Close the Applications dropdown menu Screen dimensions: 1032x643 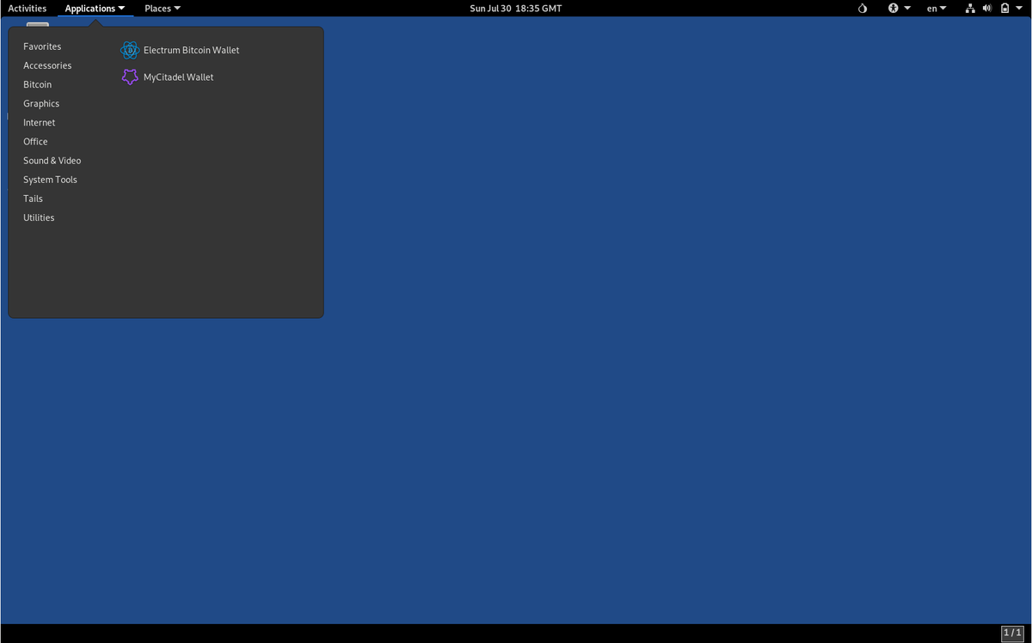tap(95, 9)
